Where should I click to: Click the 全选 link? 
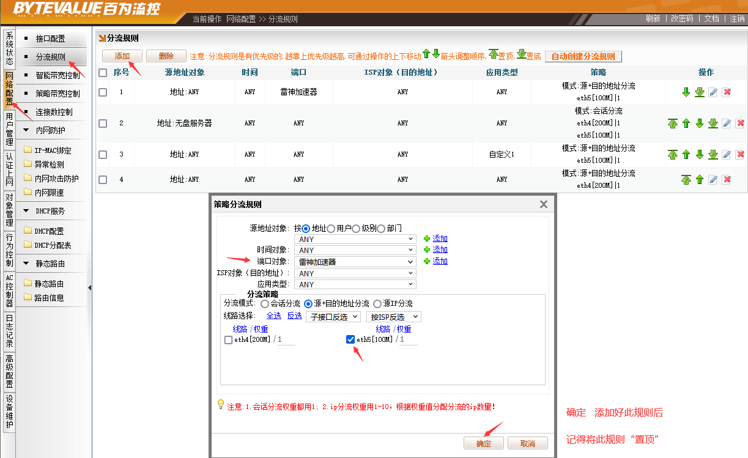(274, 316)
